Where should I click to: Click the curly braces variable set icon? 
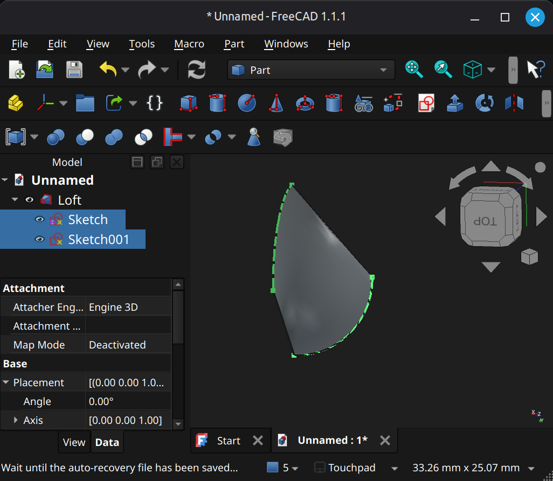[x=155, y=103]
